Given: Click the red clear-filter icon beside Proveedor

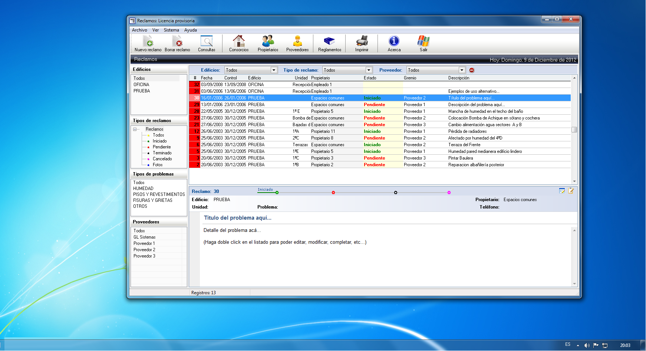Looking at the screenshot, I should (472, 70).
